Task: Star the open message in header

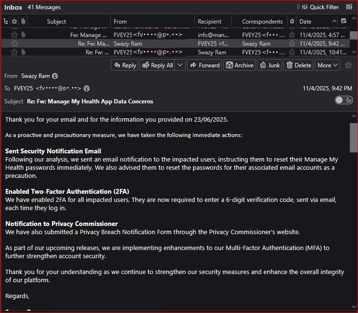Action: [348, 65]
